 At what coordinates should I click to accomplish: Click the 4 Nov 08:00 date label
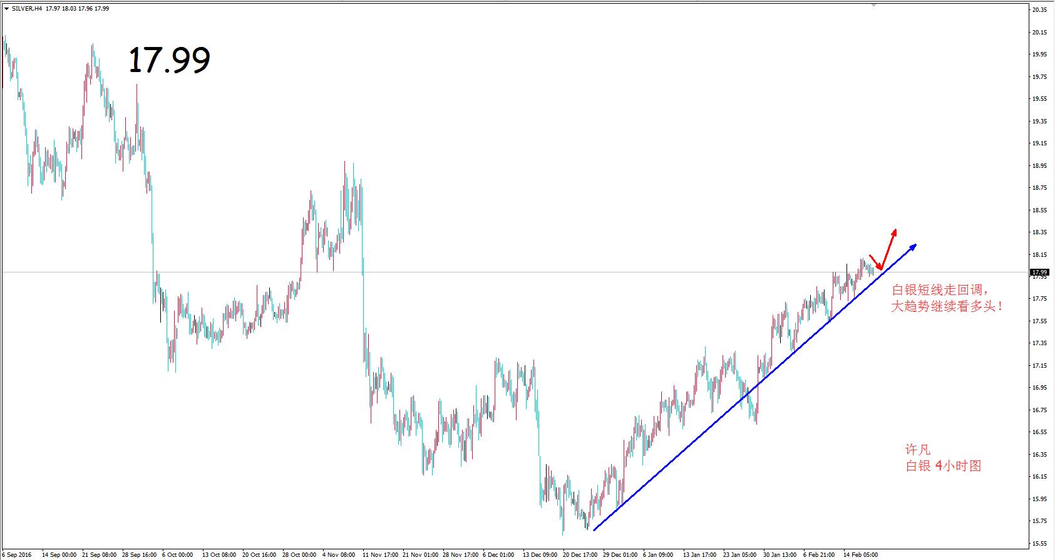click(339, 555)
